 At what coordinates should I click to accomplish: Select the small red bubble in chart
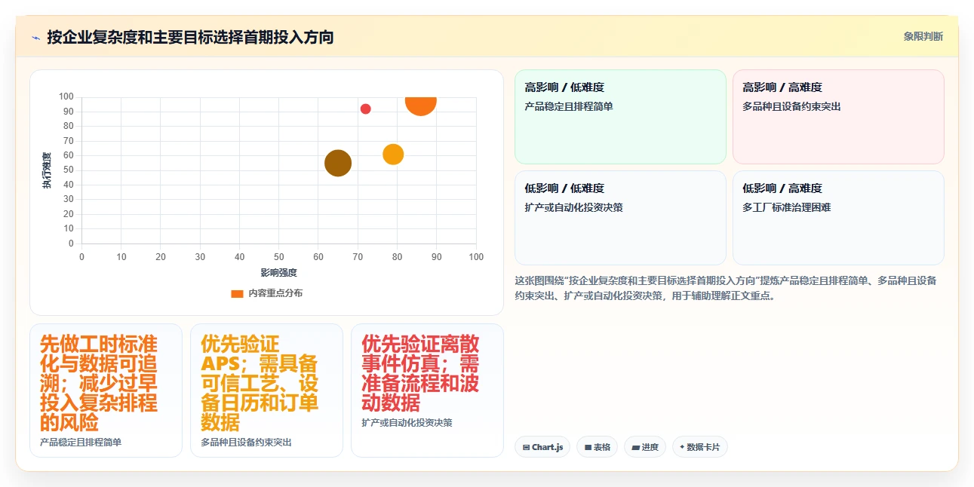pos(365,109)
